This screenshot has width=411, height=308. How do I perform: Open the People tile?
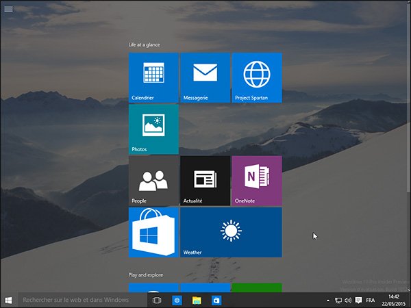click(153, 181)
